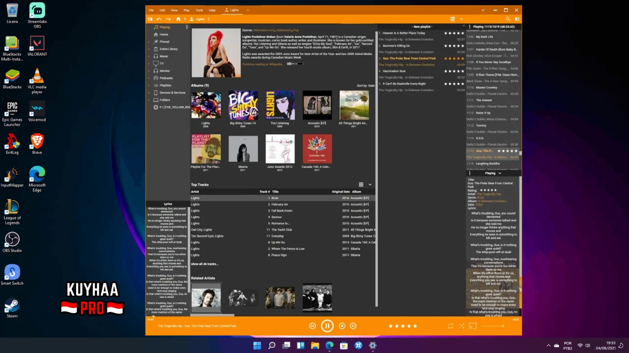Click the undo navigation arrow
629x353 pixels.
click(159, 19)
